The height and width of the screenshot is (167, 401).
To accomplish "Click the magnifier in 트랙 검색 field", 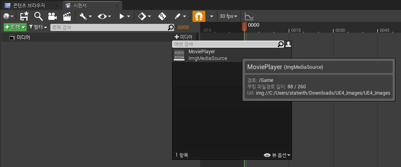I will click(x=171, y=27).
